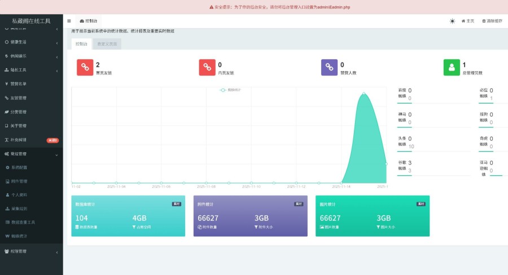Switch to the 自定义页面 tab
The height and width of the screenshot is (275, 508).
point(107,44)
